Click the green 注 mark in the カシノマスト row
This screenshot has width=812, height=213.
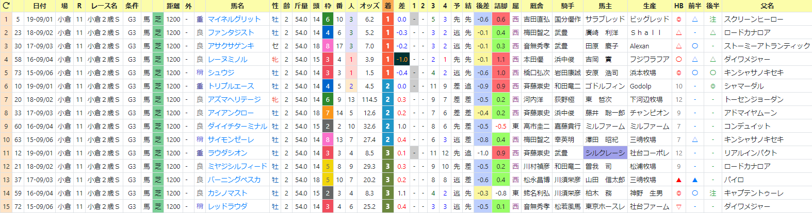712,193
